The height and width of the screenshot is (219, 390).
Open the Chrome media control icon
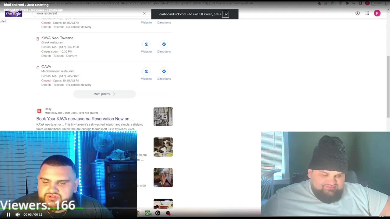[x=354, y=3]
